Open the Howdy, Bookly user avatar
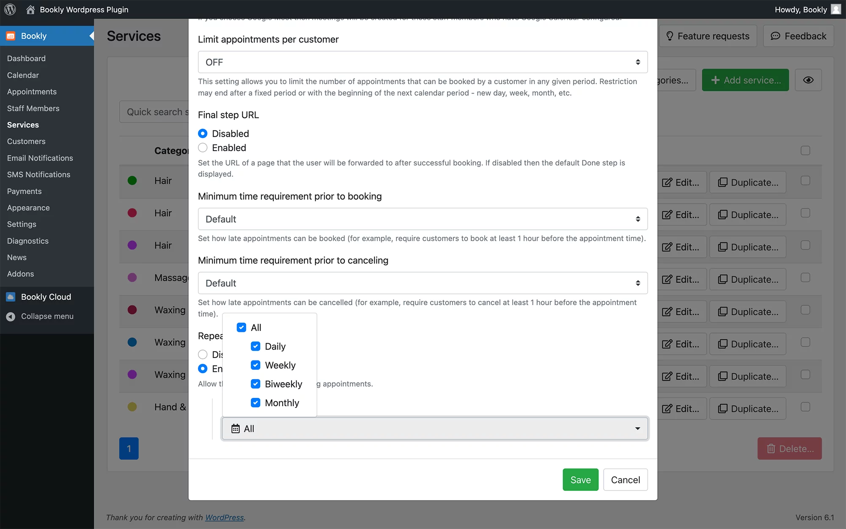 pos(836,9)
